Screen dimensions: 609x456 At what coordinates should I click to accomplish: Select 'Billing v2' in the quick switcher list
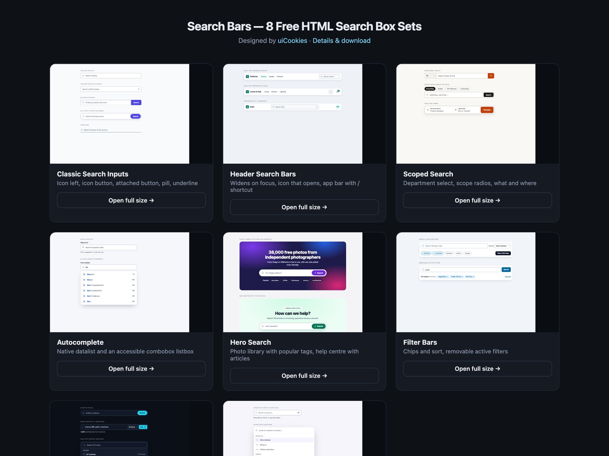(x=284, y=445)
